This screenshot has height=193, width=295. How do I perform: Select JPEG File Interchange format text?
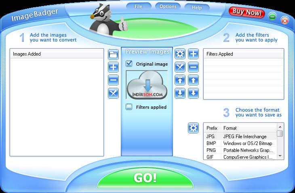245,137
